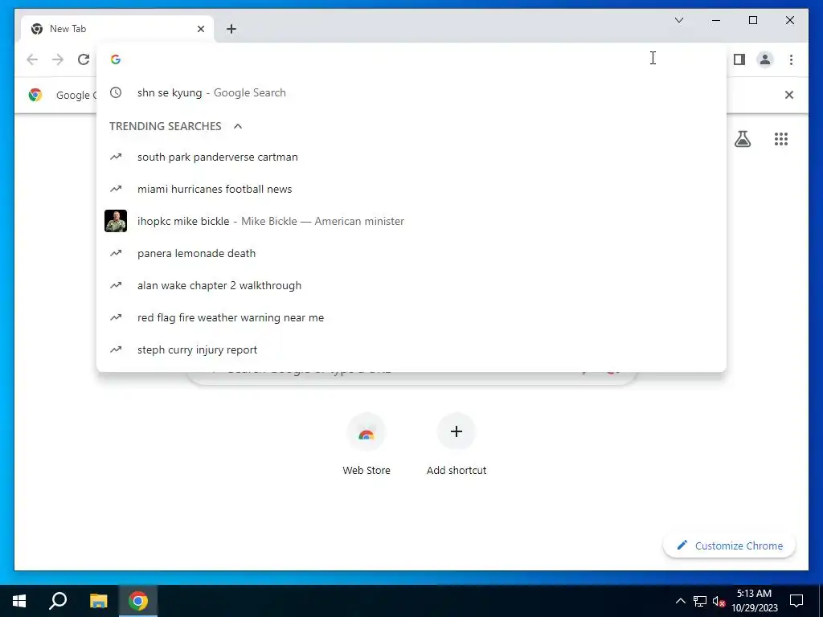The width and height of the screenshot is (823, 617).
Task: Open the taskbar clock and date
Action: pyautogui.click(x=754, y=601)
